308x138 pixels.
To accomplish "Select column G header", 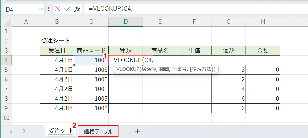I will click(228, 22).
